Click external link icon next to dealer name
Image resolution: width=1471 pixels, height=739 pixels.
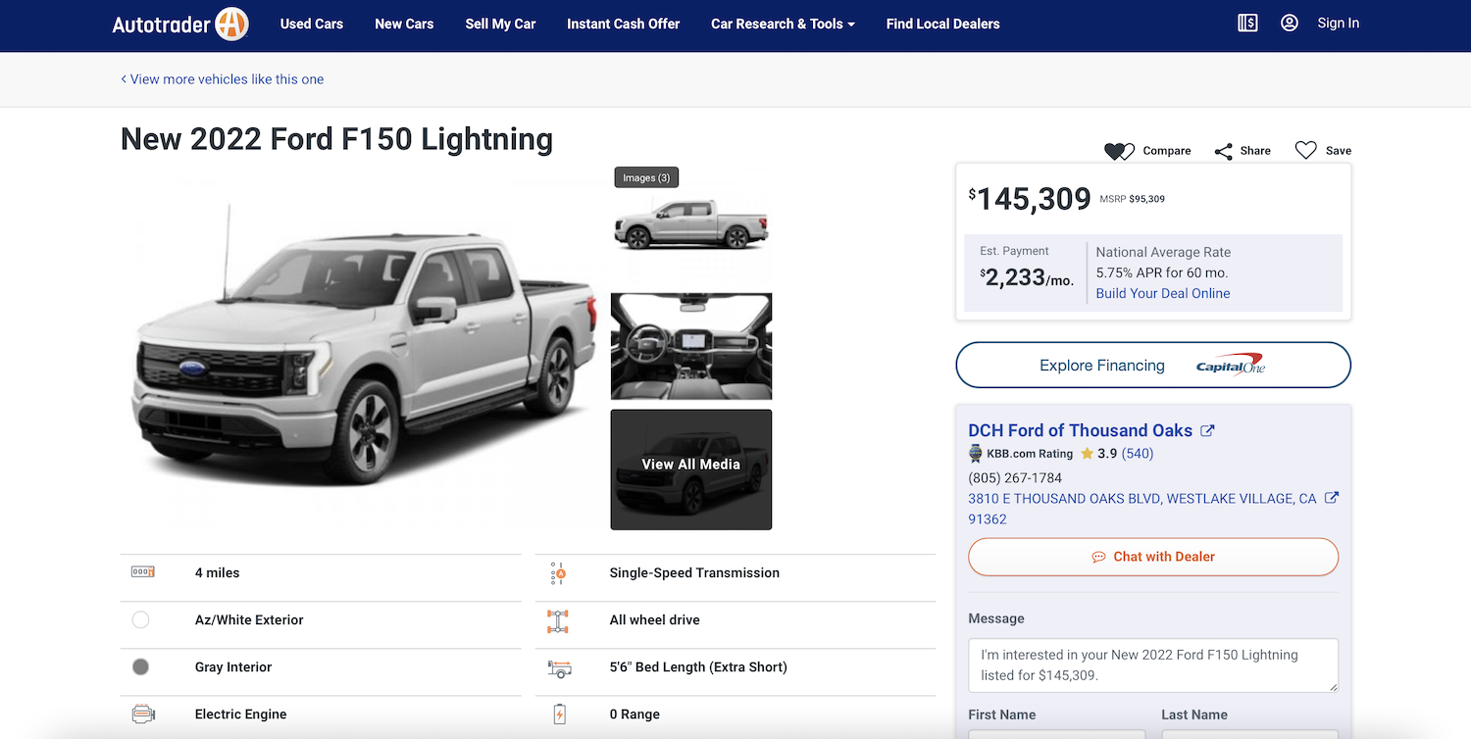1208,430
